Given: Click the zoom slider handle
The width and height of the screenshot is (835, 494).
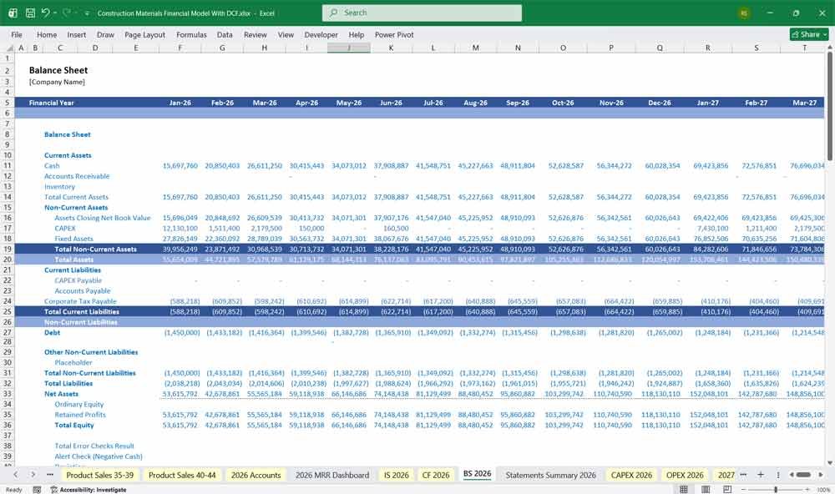Looking at the screenshot, I should click(x=776, y=489).
